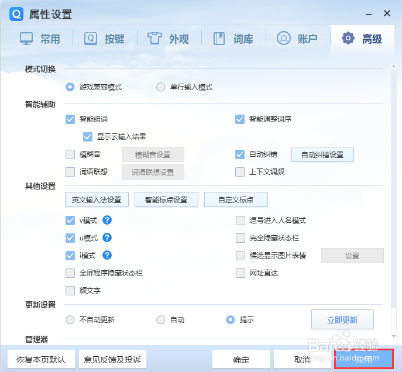Click the Q keyboard icon for 按键

click(x=91, y=39)
